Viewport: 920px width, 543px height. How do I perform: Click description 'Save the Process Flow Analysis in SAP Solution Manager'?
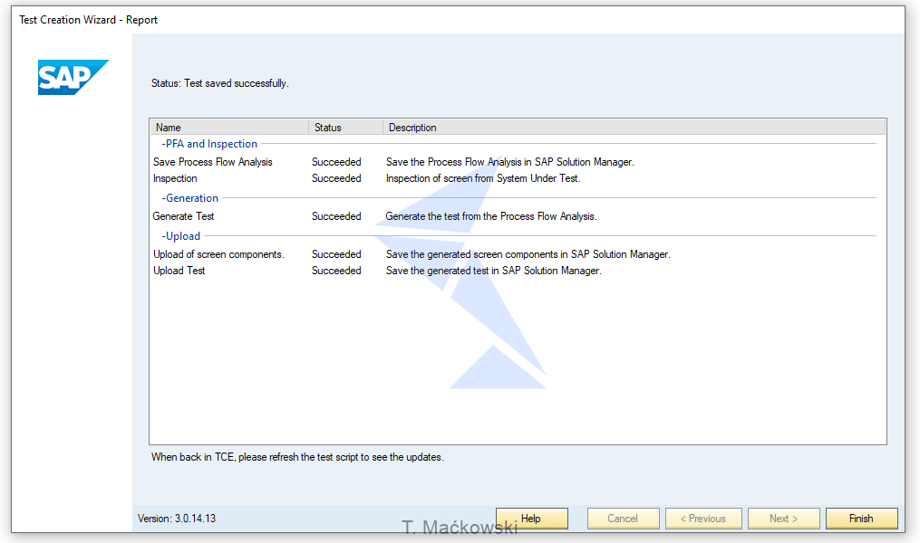(510, 162)
